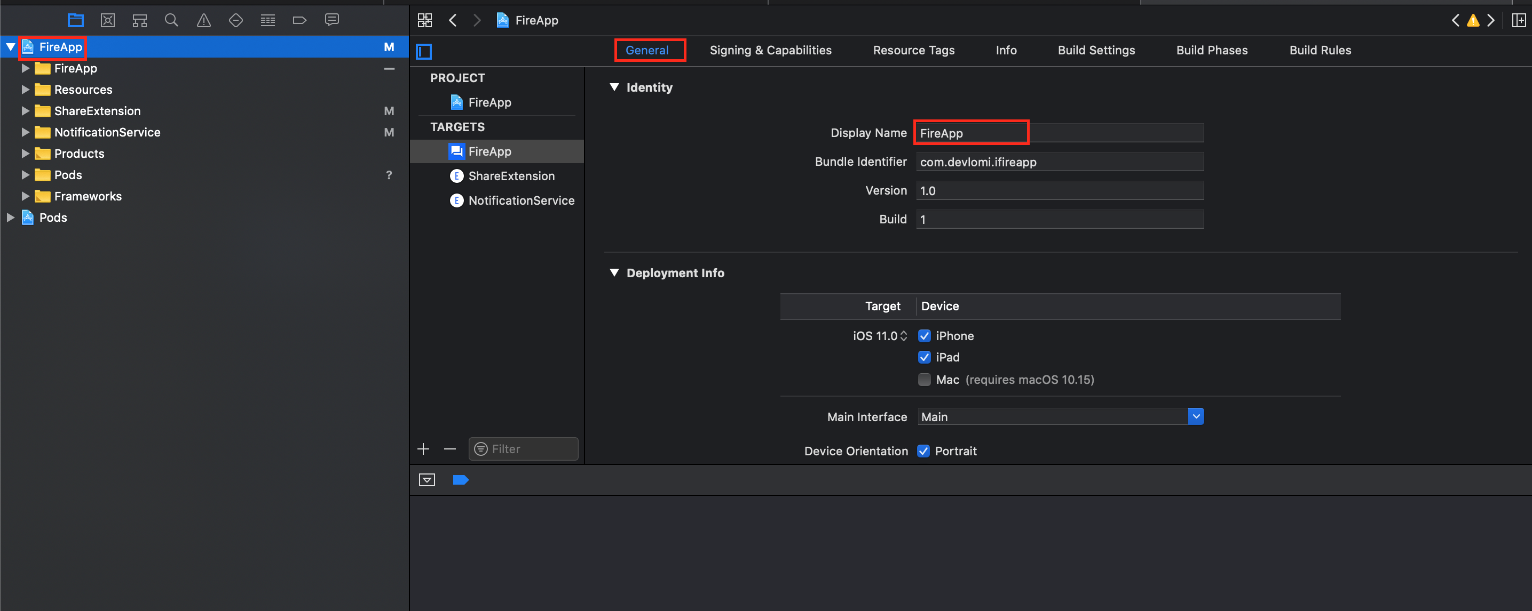Click add target plus button
1532x611 pixels.
point(423,449)
